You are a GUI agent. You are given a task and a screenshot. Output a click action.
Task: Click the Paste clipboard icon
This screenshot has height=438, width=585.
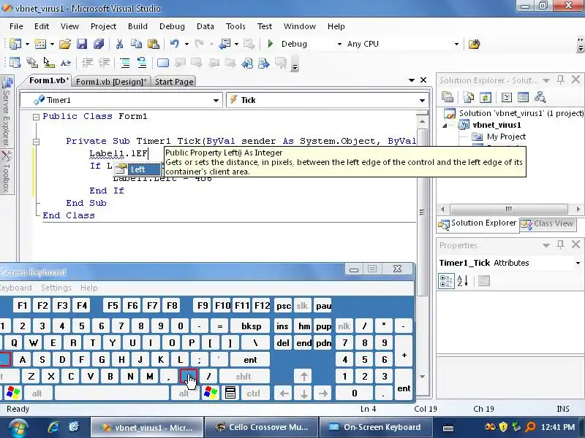(154, 44)
